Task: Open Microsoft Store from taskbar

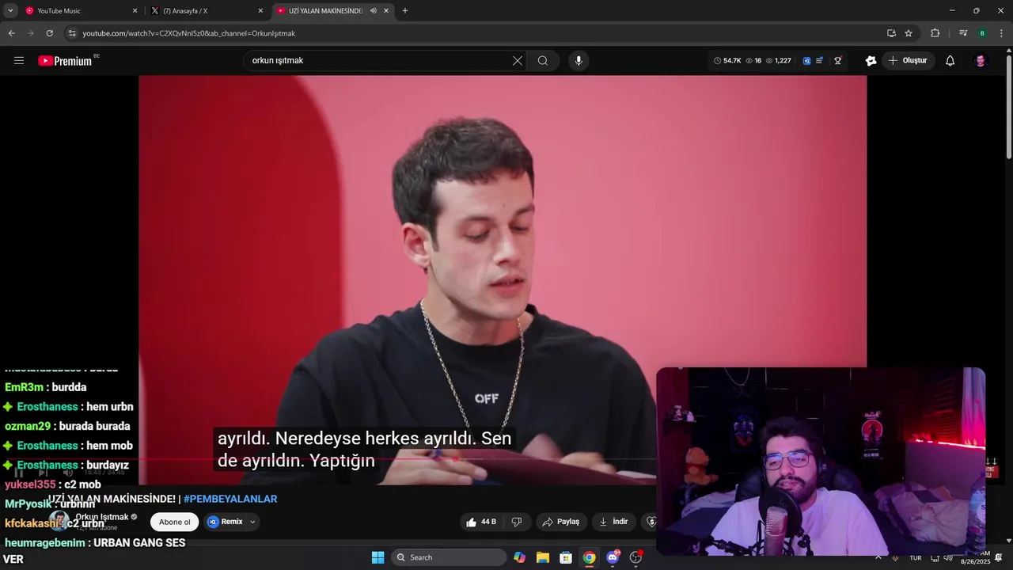Action: point(566,557)
